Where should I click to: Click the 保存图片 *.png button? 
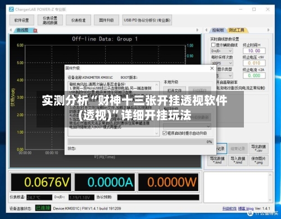(259, 161)
